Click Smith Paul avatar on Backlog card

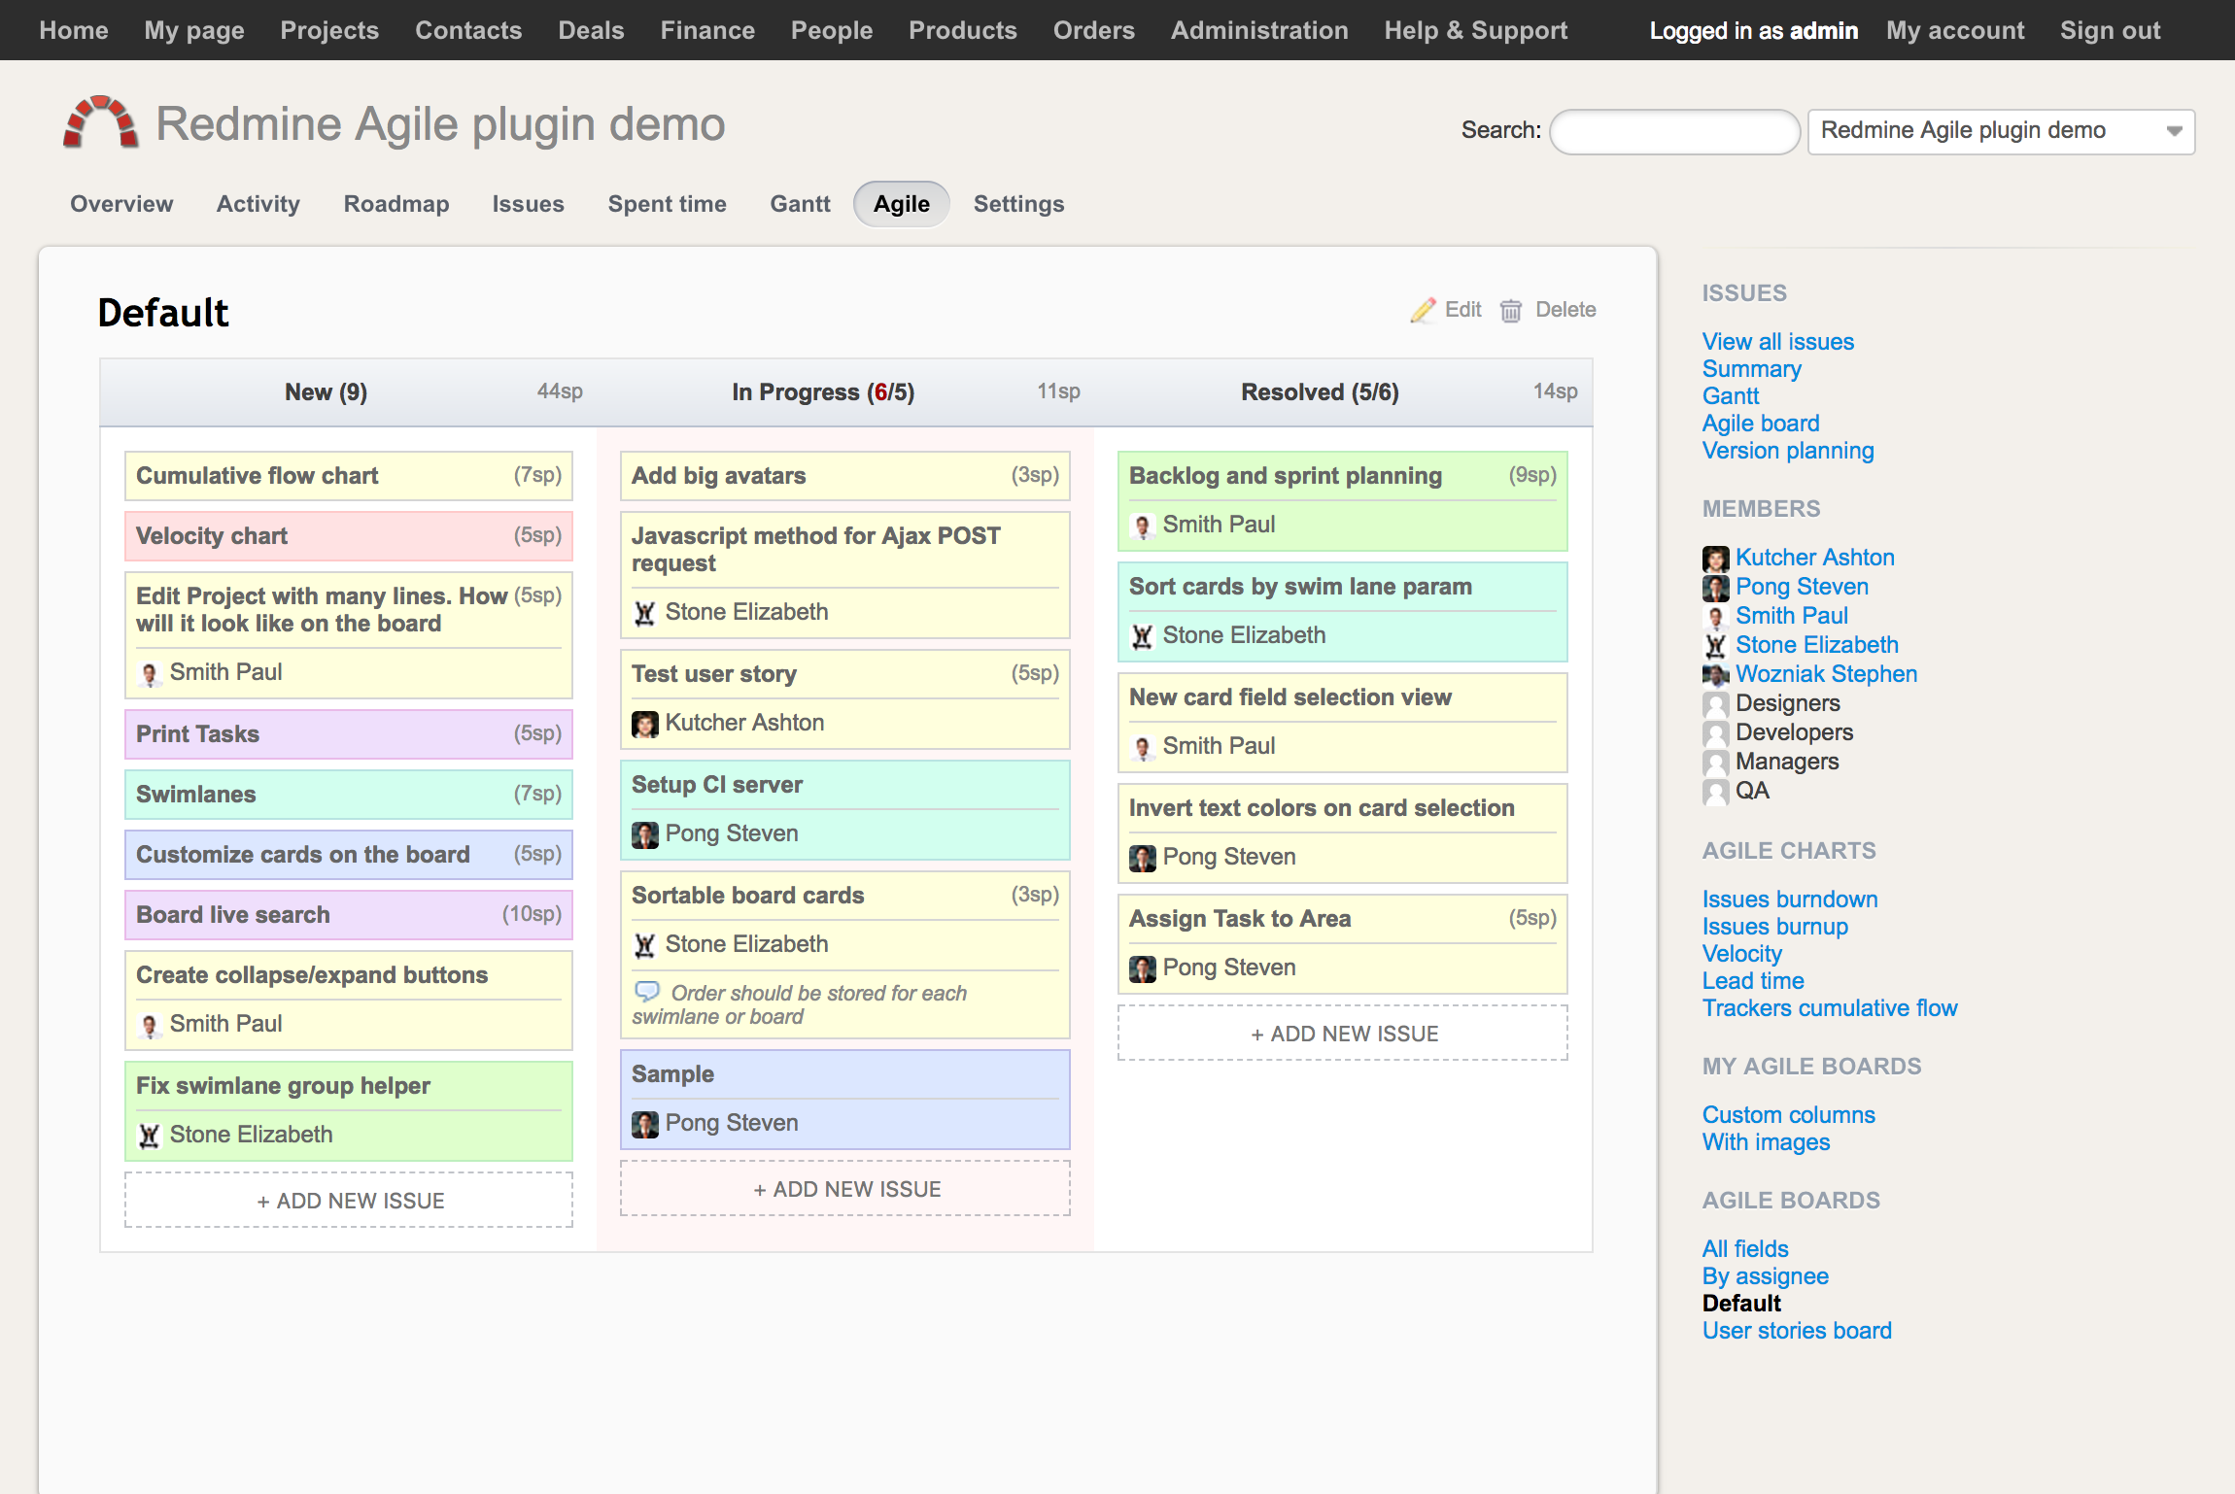[x=1143, y=526]
